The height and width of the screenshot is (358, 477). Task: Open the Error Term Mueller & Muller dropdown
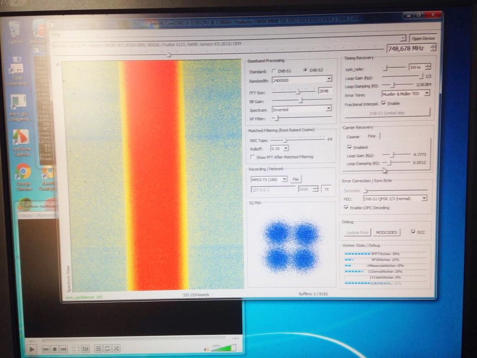427,93
